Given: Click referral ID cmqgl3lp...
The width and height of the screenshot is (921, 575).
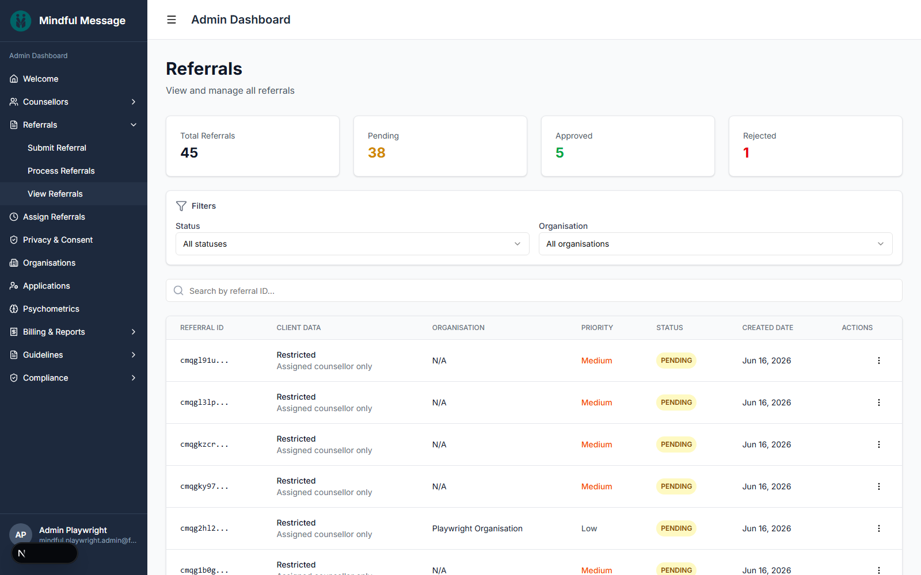Looking at the screenshot, I should click(x=204, y=402).
